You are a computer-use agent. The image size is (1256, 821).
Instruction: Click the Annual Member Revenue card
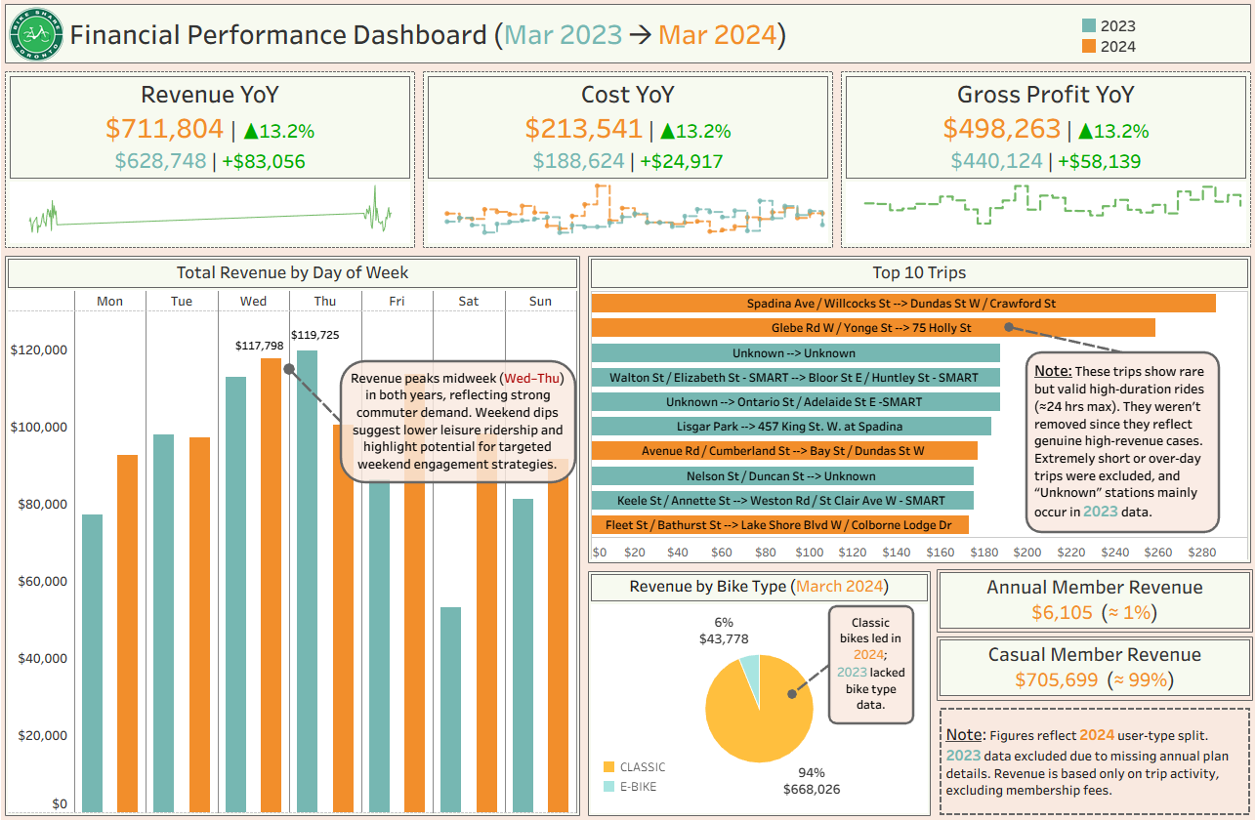[1094, 600]
